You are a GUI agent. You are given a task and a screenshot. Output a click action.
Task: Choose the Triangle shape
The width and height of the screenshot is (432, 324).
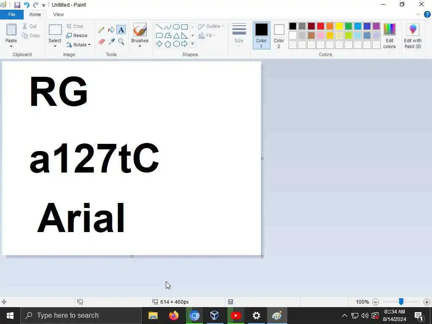[176, 35]
